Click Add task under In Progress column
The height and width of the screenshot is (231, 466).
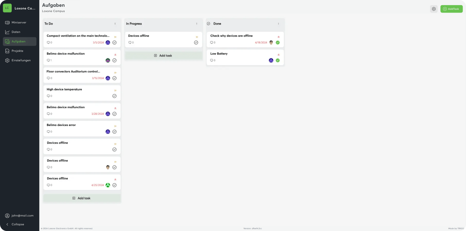163,56
